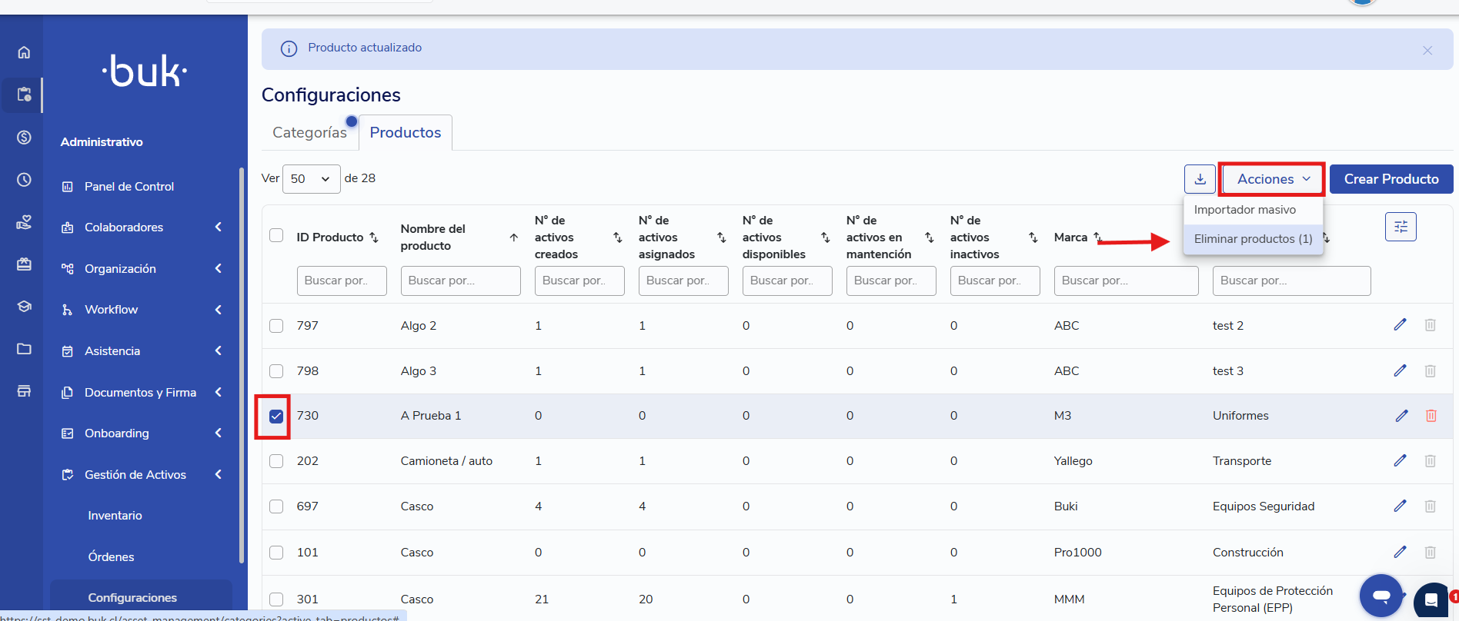Click the edit pencil for product 797

click(x=1400, y=325)
